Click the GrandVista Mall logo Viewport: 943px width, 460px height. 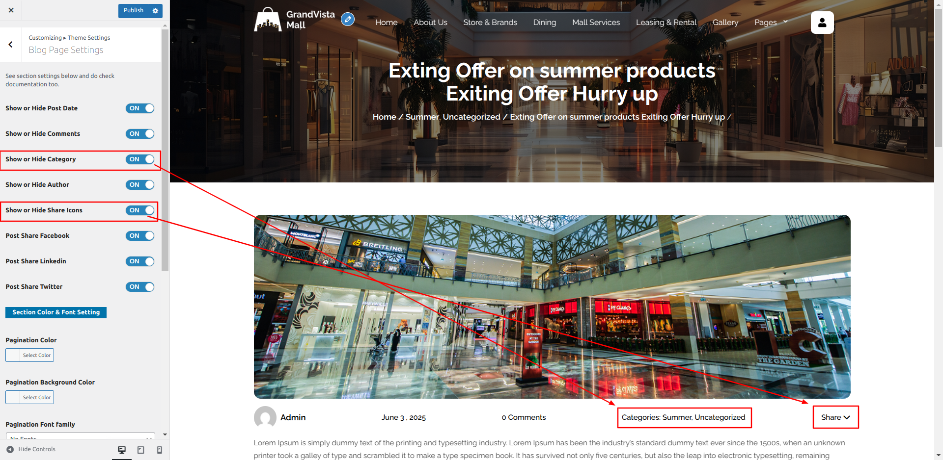(294, 20)
